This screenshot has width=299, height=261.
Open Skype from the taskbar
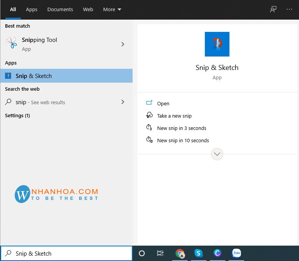coord(199,253)
